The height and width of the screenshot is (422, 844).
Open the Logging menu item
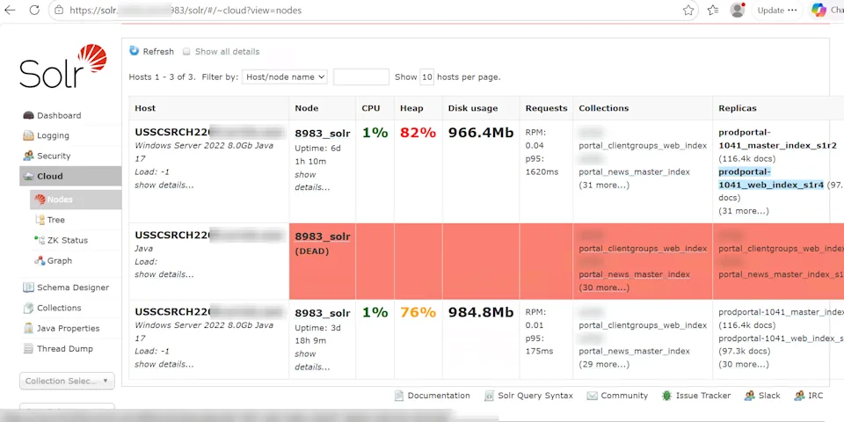(54, 135)
